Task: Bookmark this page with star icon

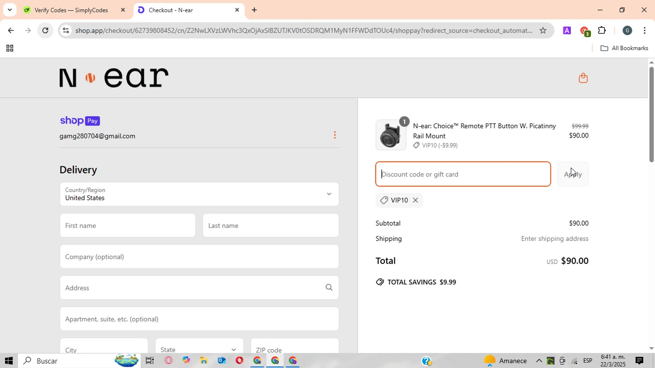Action: pyautogui.click(x=543, y=31)
